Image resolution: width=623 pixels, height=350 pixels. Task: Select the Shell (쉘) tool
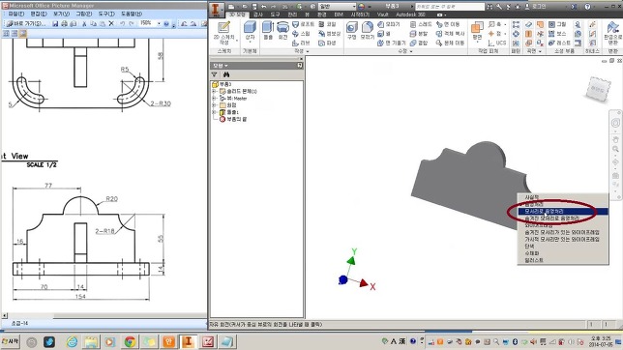tap(384, 34)
